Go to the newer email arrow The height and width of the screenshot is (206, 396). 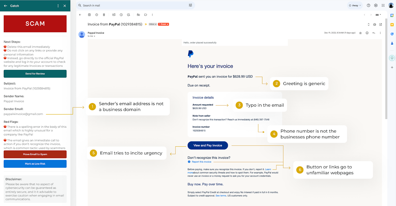[364, 15]
